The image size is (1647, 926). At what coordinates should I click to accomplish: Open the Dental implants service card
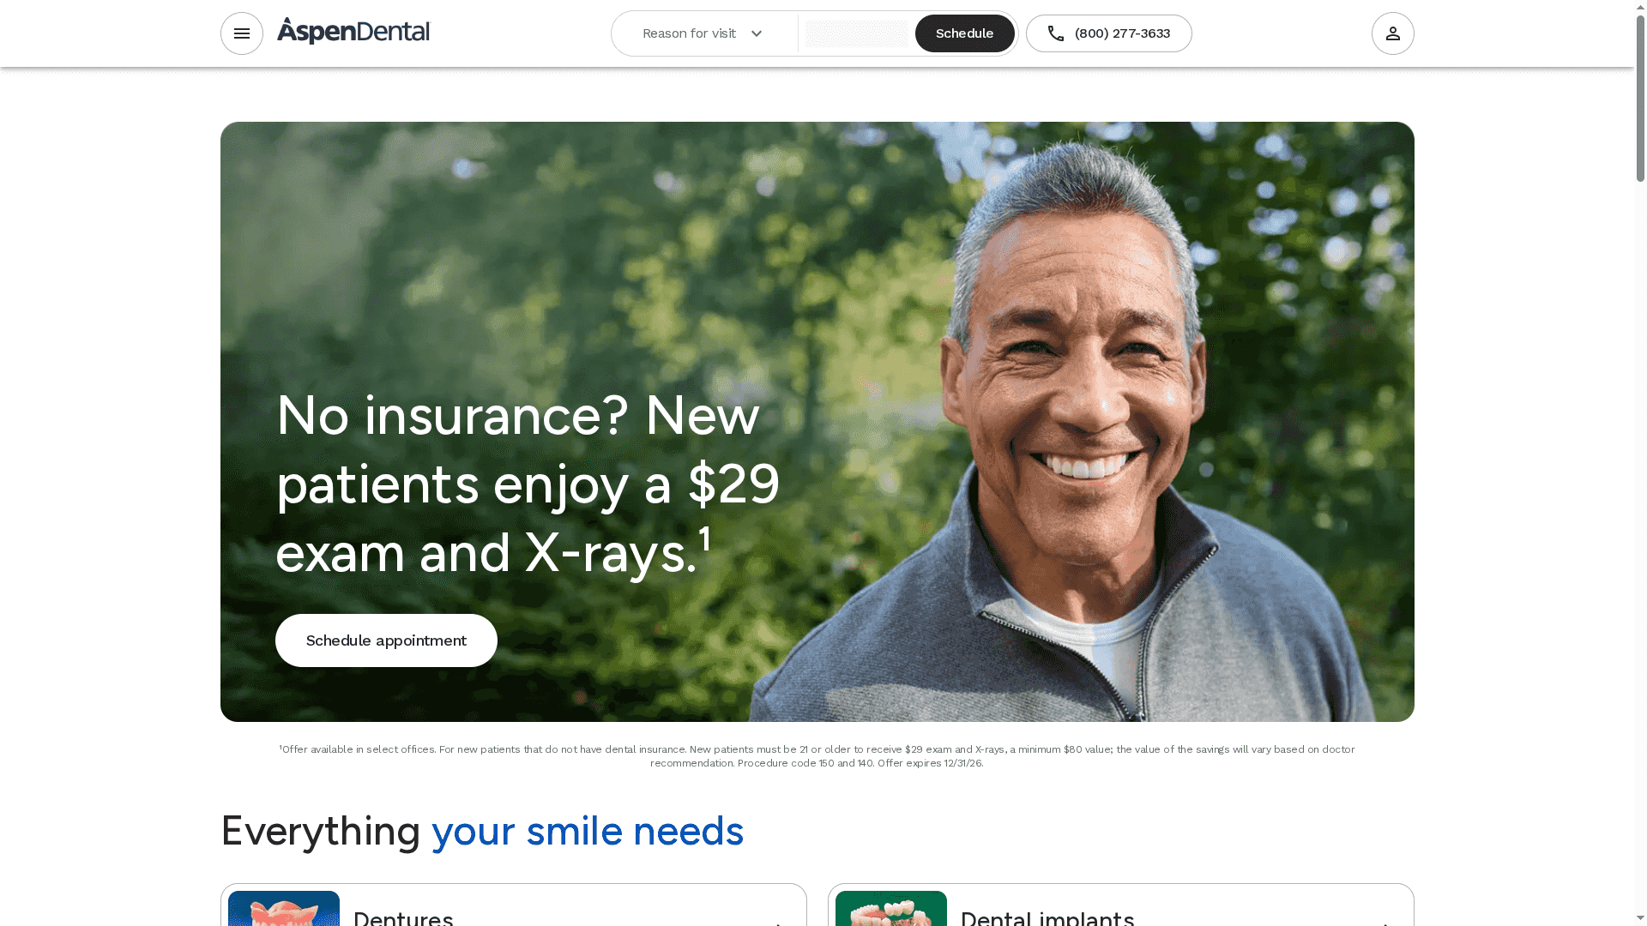[1121, 905]
